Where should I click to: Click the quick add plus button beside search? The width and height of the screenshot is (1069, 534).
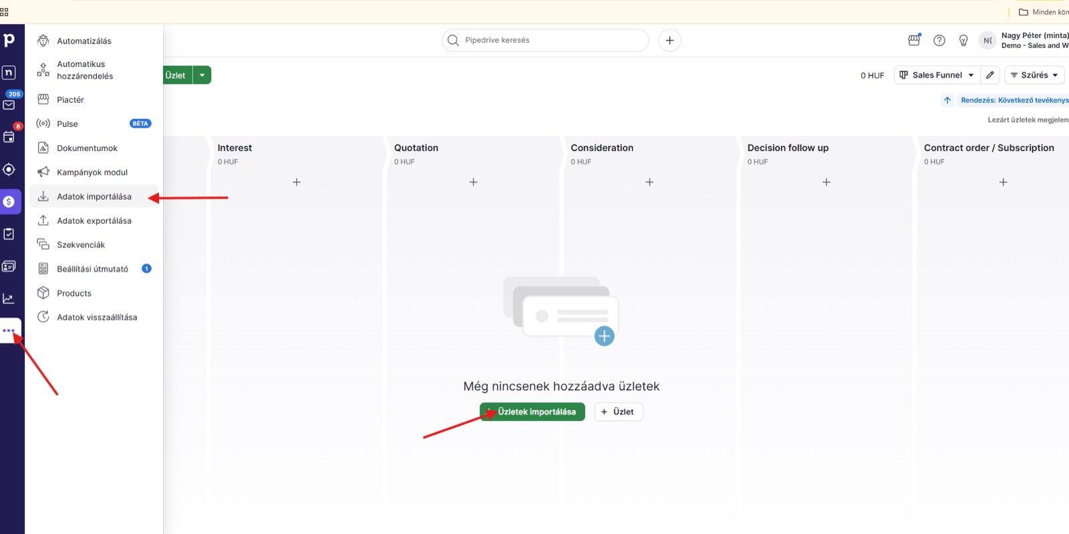[x=669, y=40]
